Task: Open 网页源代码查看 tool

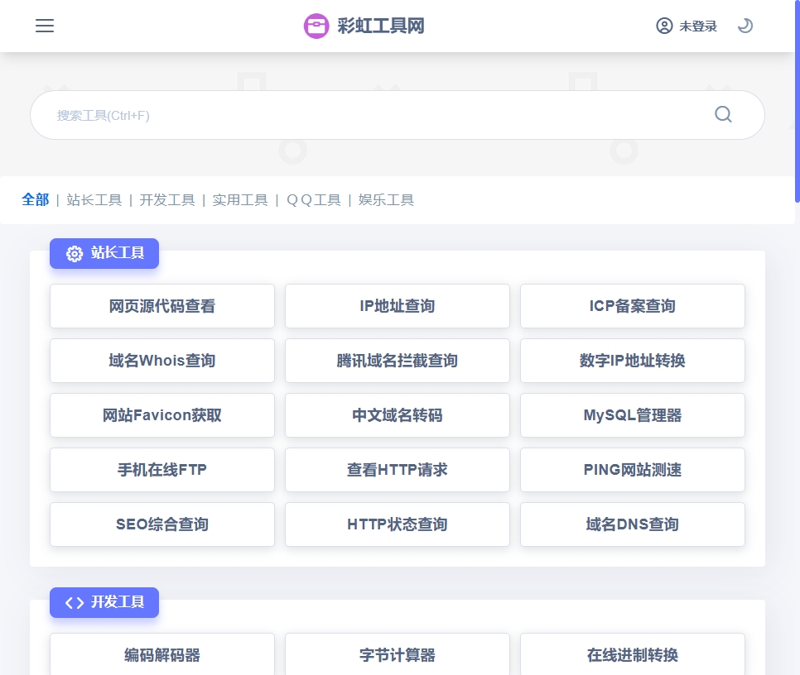Action: pos(162,306)
